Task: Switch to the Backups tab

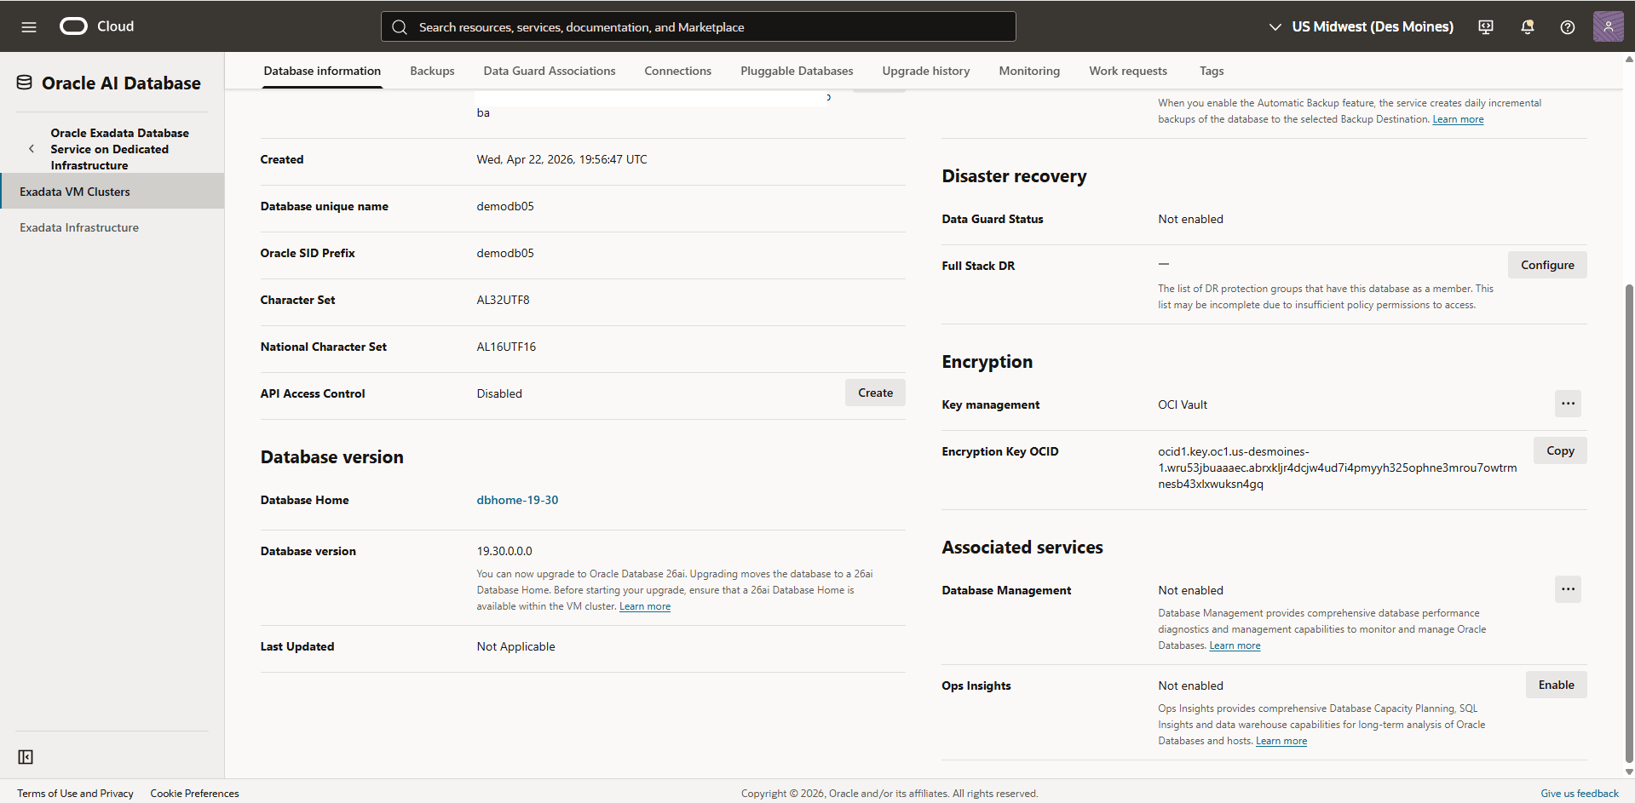Action: tap(432, 71)
